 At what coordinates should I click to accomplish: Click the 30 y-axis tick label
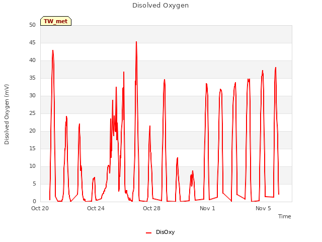point(32,95)
